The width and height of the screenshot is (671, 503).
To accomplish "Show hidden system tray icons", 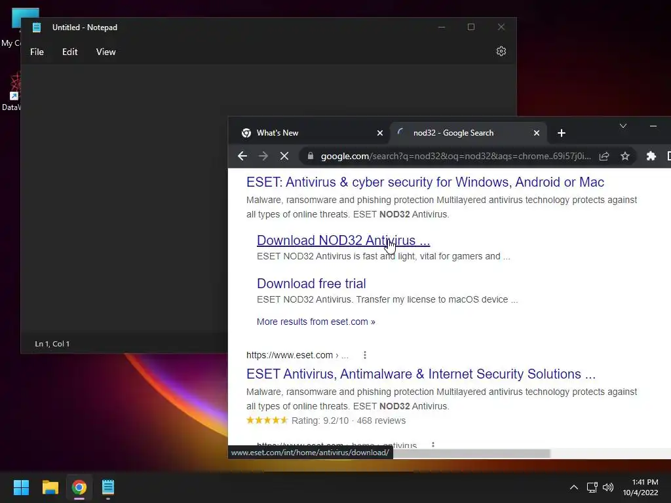I will coord(574,487).
